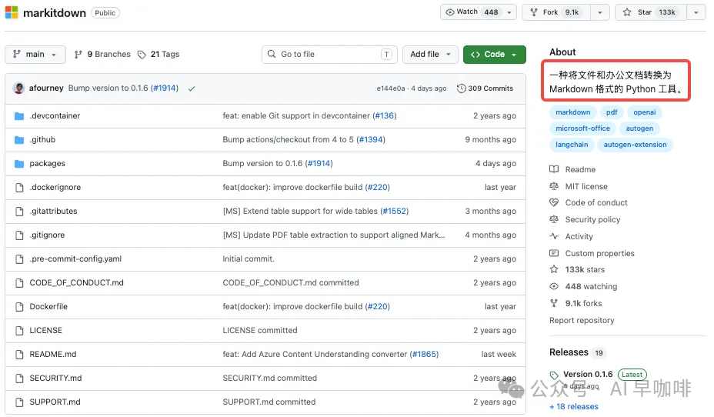Click the Microsoft logo avatar next to markitdown
This screenshot has width=714, height=417.
[12, 12]
